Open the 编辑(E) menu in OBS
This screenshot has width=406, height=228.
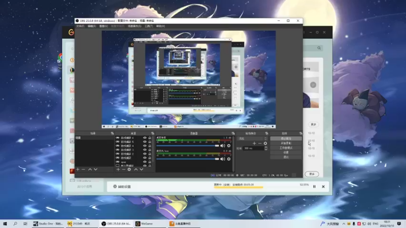[92, 26]
